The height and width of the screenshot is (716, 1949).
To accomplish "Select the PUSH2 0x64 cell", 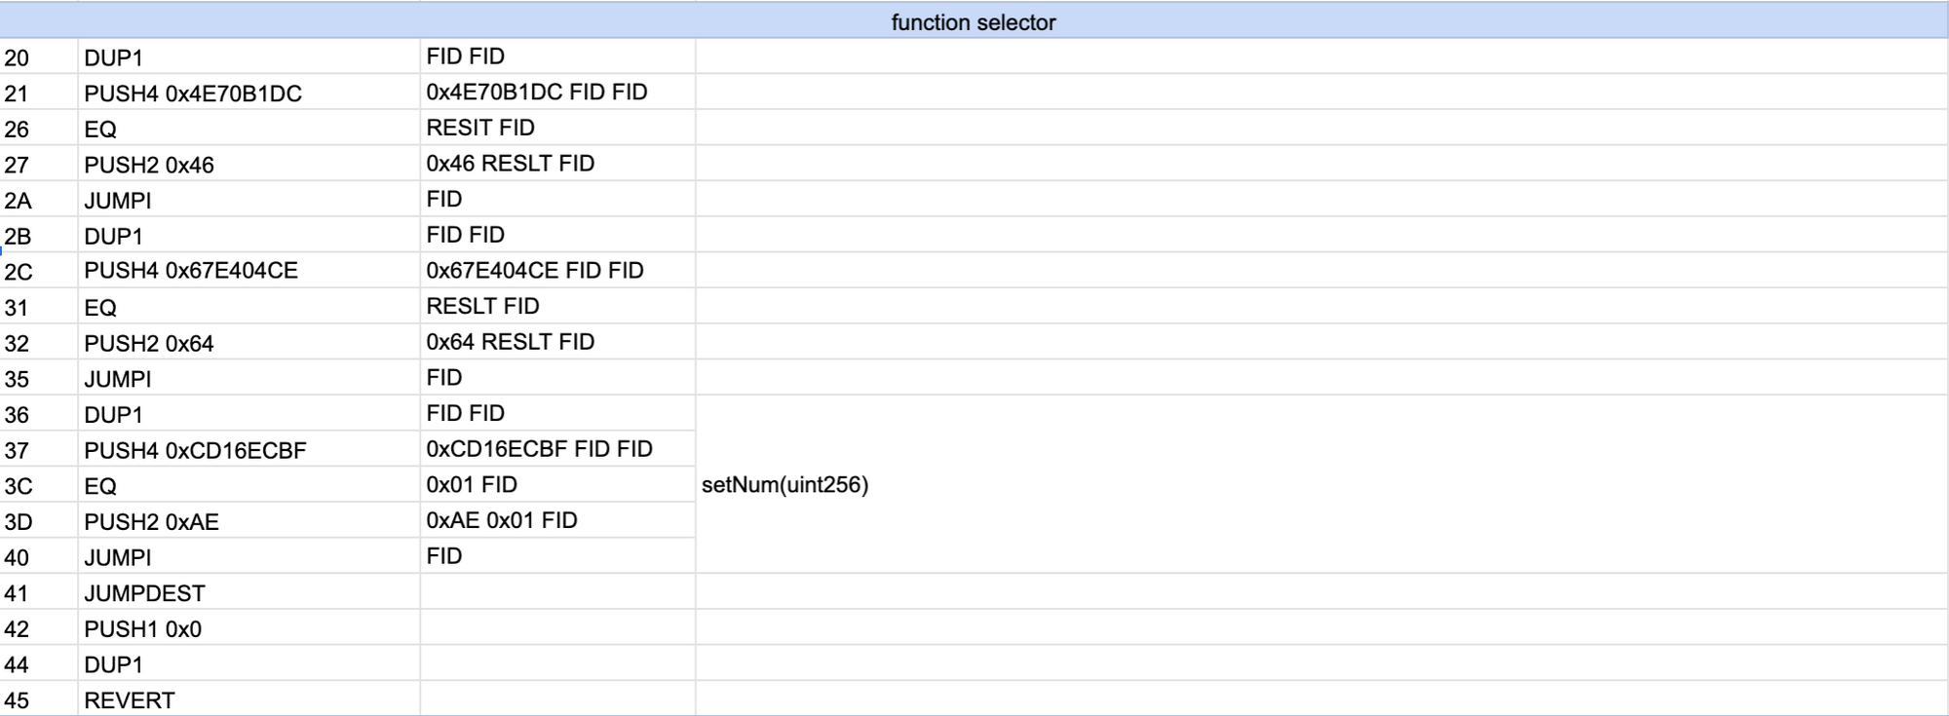I will (249, 342).
